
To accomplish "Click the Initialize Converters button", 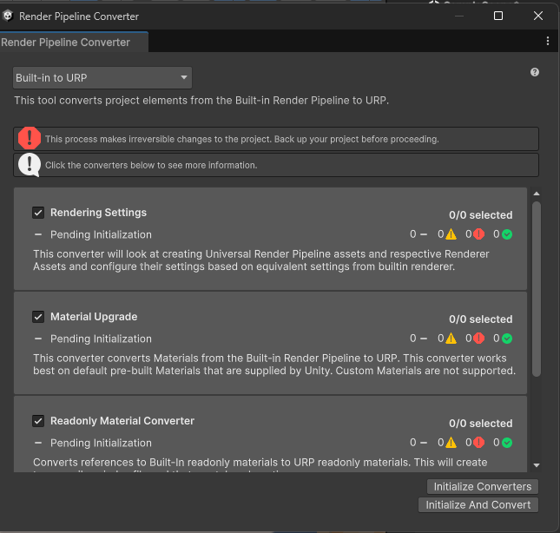I will click(483, 487).
